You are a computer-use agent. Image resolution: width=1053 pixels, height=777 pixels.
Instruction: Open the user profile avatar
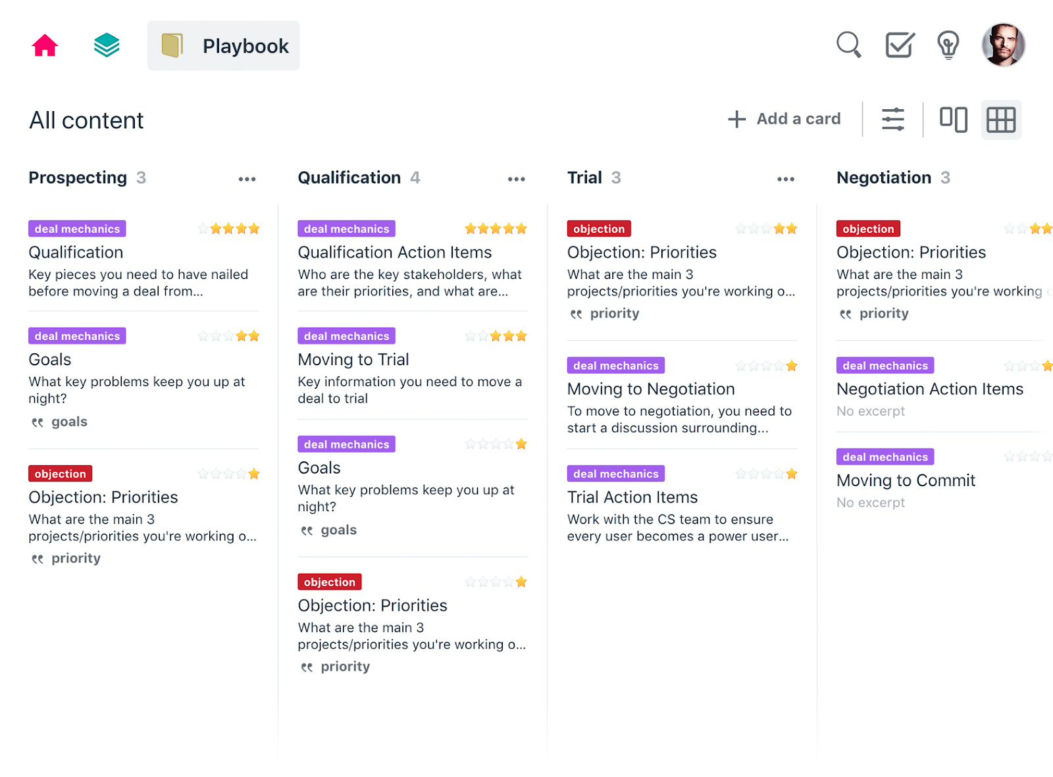1003,45
